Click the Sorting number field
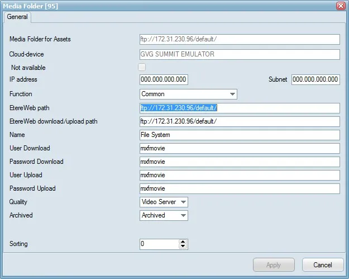 pyautogui.click(x=159, y=244)
